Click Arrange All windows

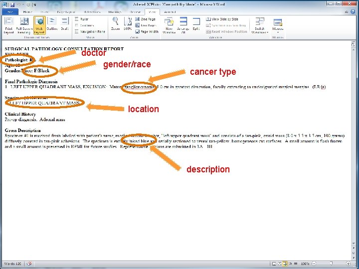point(183,25)
